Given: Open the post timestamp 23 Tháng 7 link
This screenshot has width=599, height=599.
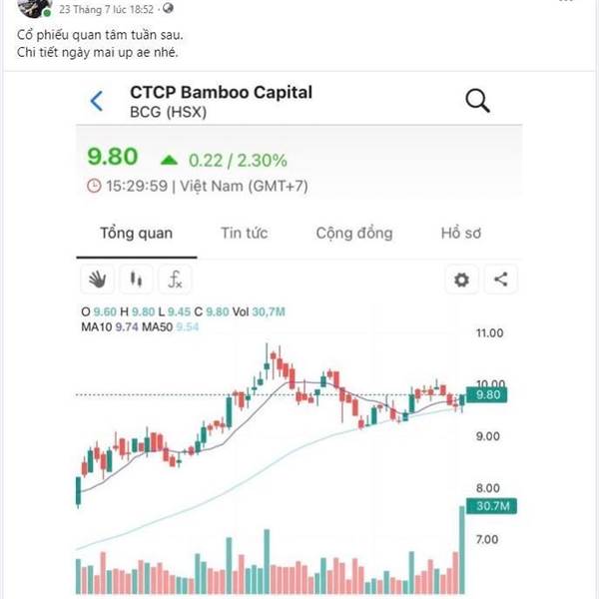Looking at the screenshot, I should [x=106, y=10].
